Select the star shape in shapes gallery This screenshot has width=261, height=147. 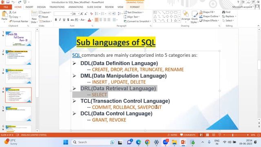coord(175,20)
